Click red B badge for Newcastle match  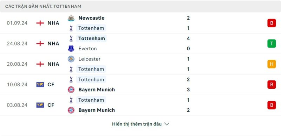[x=272, y=23]
